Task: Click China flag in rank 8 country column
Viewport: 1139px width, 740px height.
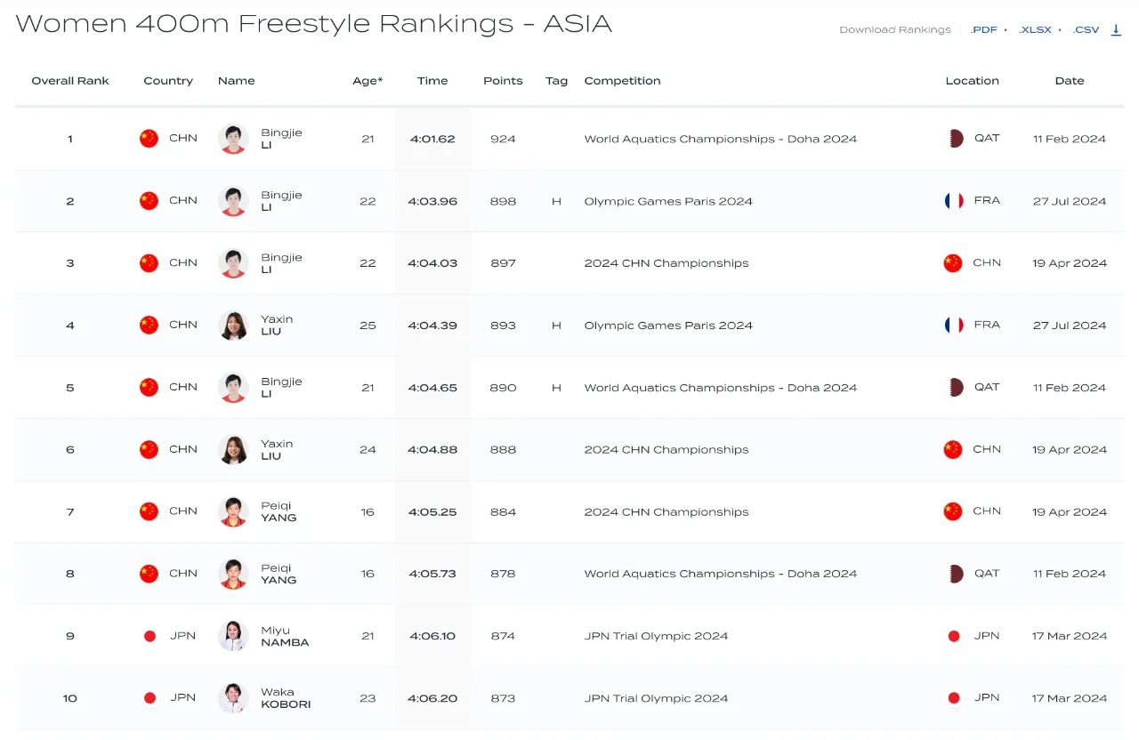Action: click(149, 574)
